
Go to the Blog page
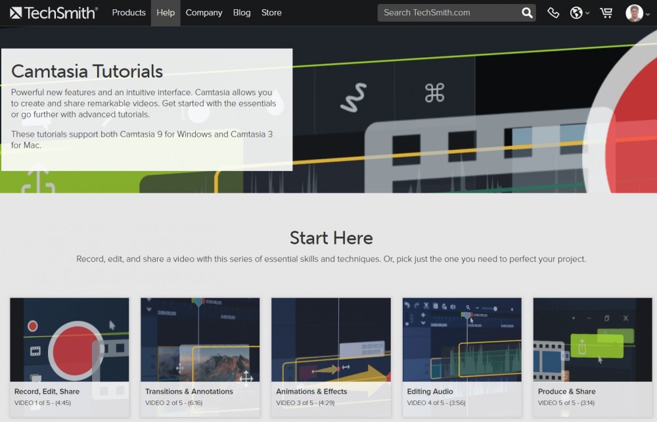pos(242,12)
